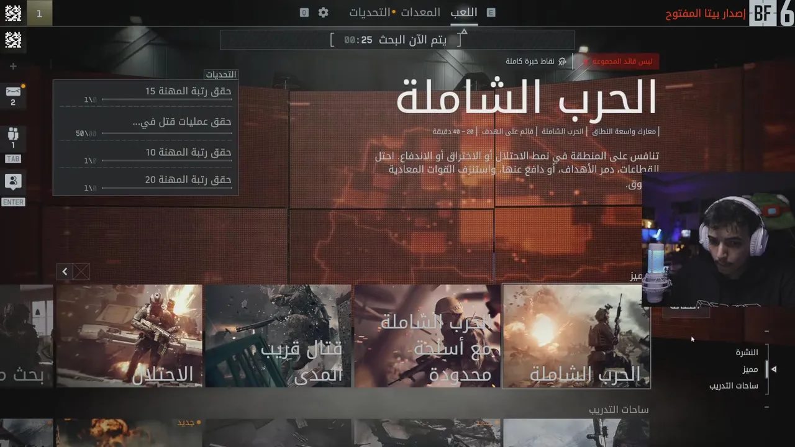Screen dimensions: 795x447
Task: Click the معارك واسعة النطاق tag
Action: [623, 132]
